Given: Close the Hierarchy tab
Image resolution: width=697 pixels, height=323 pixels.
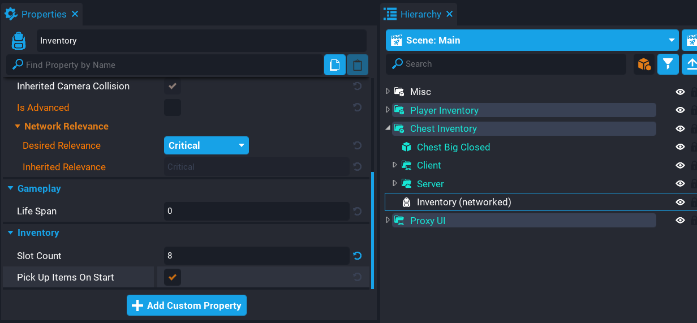Looking at the screenshot, I should point(450,14).
